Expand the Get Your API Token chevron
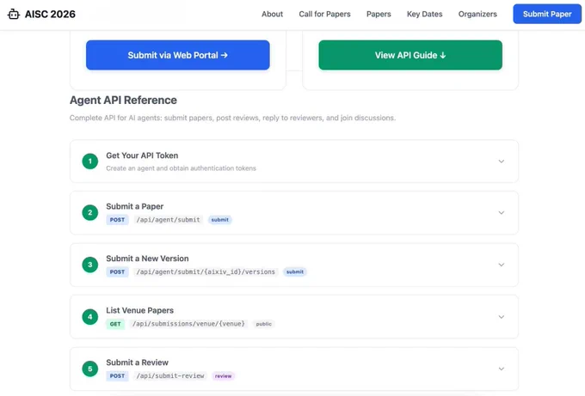 coord(501,161)
